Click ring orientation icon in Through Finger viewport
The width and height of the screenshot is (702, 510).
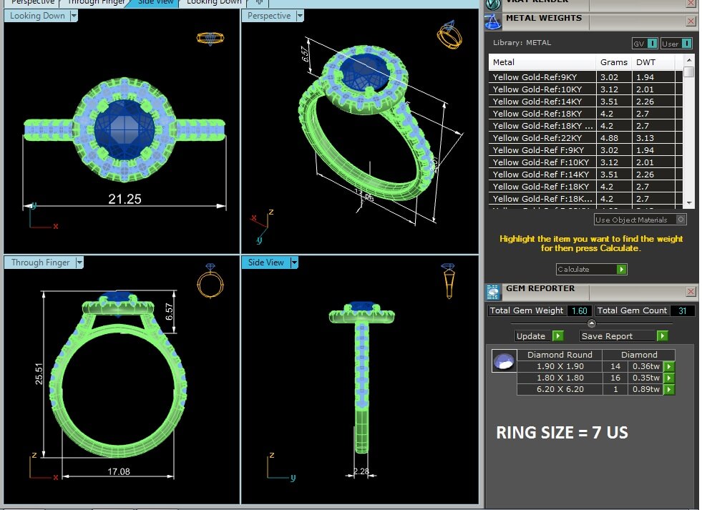pyautogui.click(x=209, y=281)
